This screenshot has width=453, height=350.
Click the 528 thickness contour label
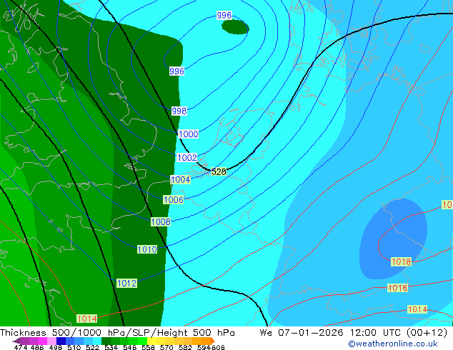click(x=219, y=172)
